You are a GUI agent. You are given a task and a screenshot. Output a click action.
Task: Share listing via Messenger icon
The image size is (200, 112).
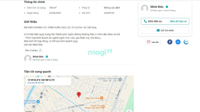[178, 42]
